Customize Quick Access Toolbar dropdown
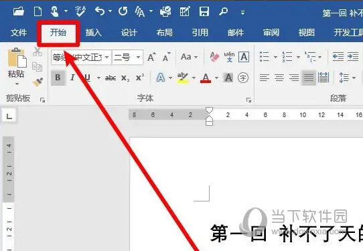Viewport: 363px width, 251px height. pyautogui.click(x=242, y=13)
